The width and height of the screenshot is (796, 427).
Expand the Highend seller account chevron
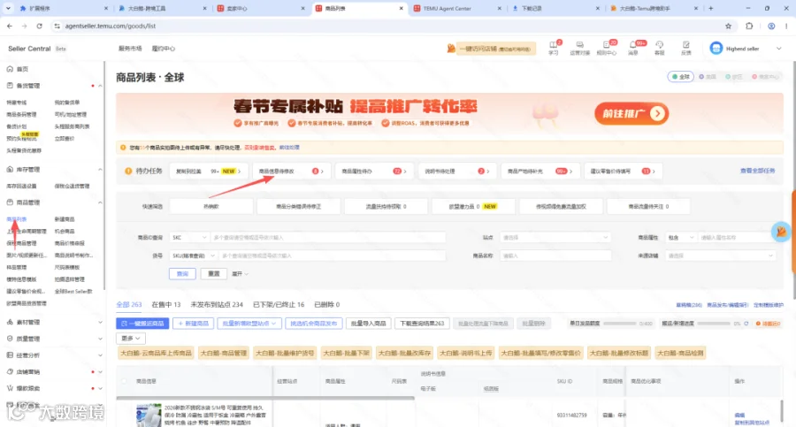pos(778,49)
